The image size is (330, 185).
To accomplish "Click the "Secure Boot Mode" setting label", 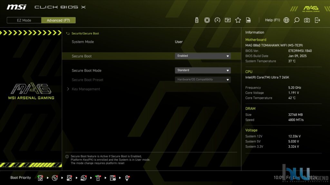I will (86, 70).
